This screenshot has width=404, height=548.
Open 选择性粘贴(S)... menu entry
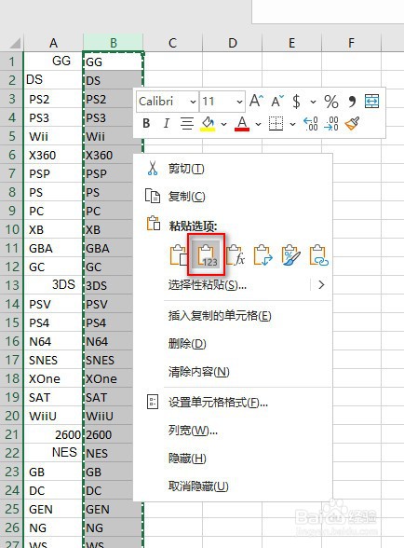(207, 285)
